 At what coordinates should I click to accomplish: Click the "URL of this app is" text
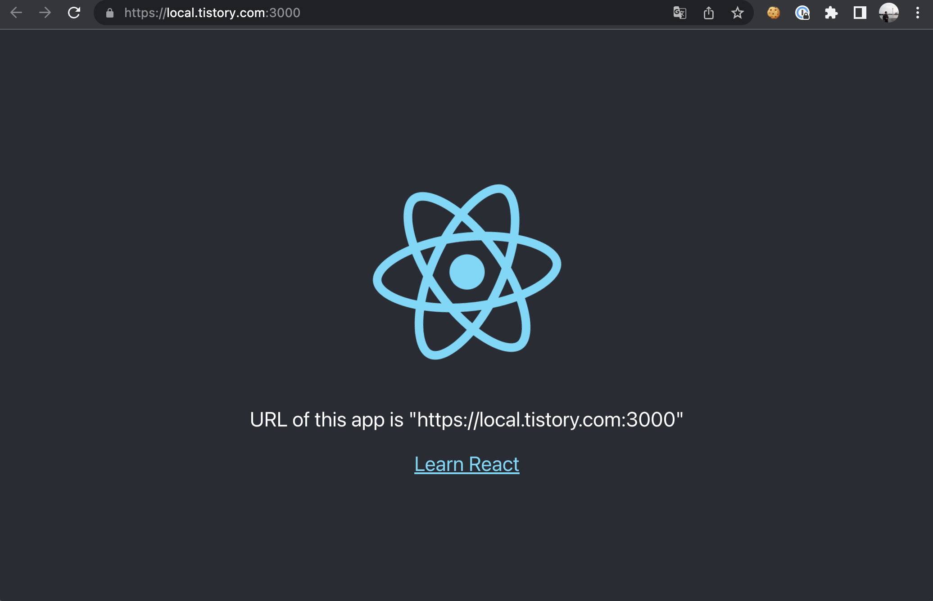tap(326, 420)
